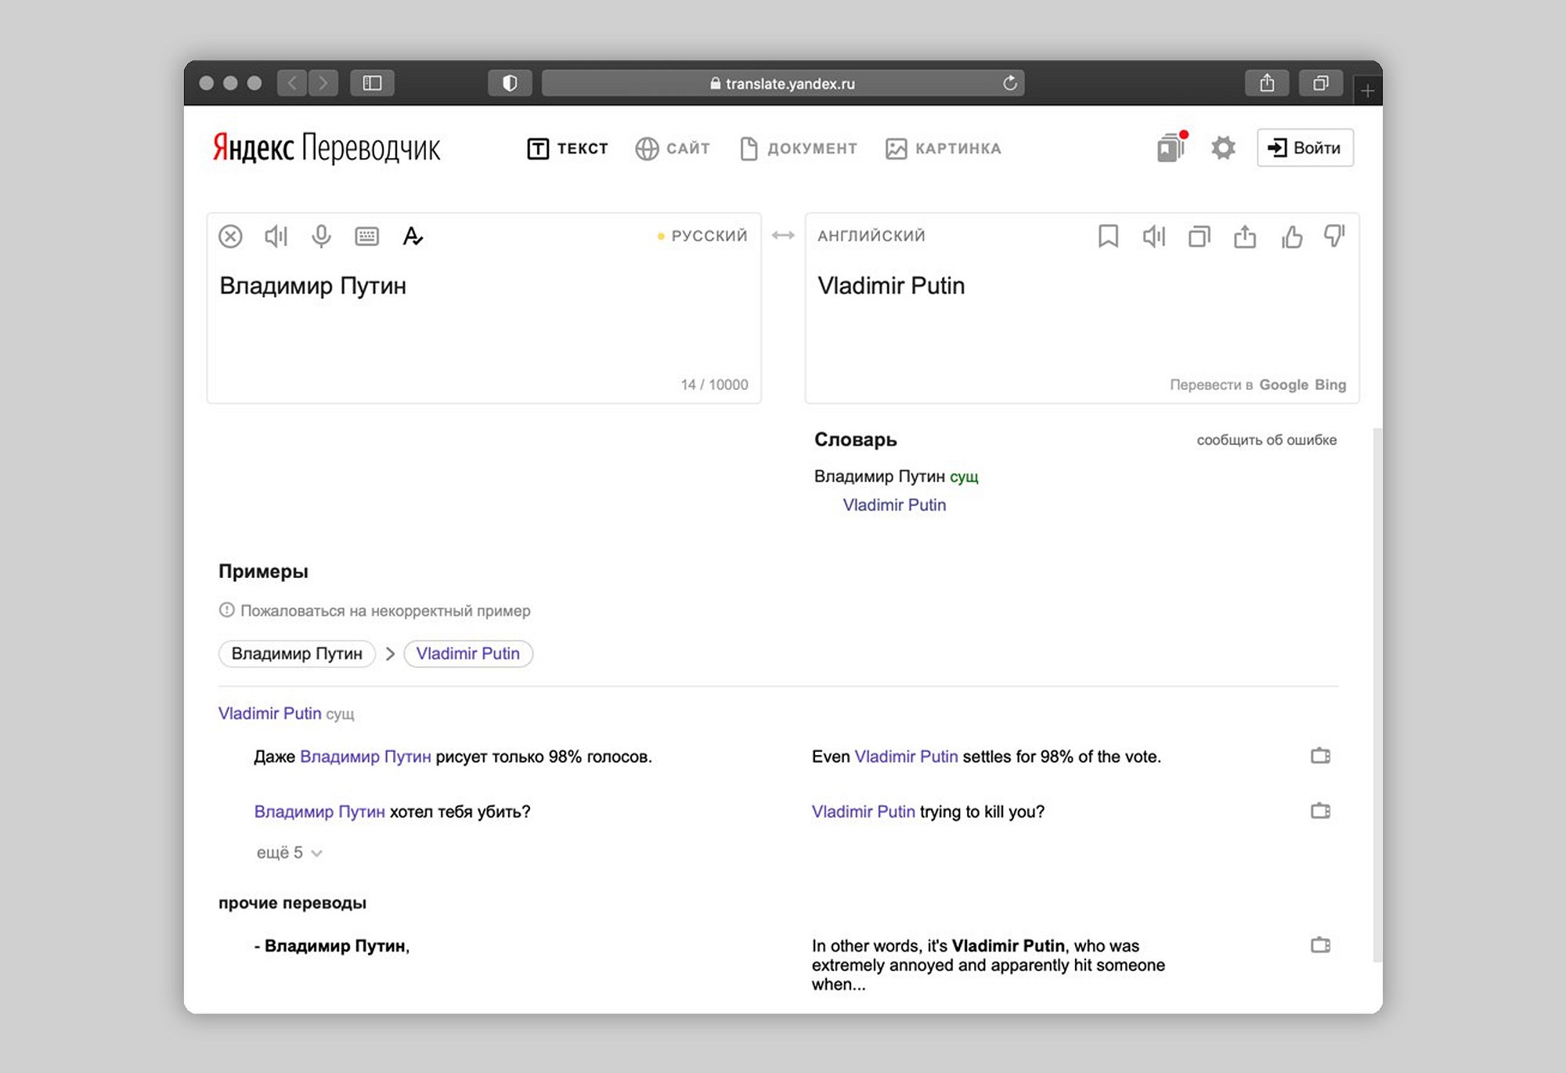Choose target language Английский
The image size is (1566, 1073).
[871, 236]
